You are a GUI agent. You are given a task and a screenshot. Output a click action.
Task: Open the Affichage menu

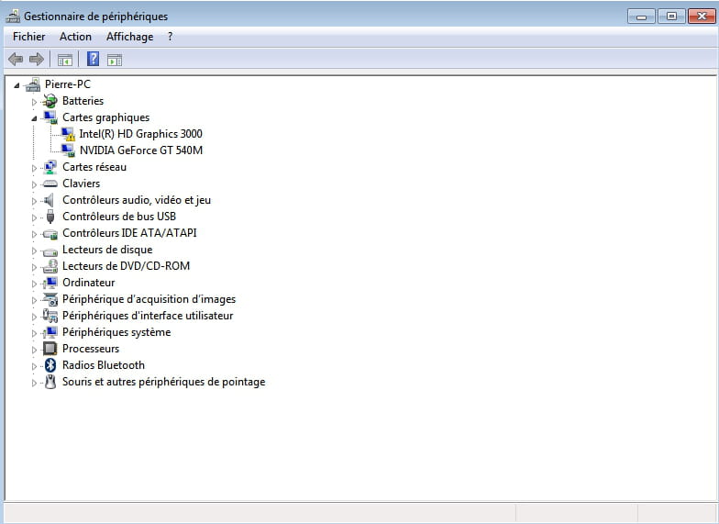[x=129, y=37]
